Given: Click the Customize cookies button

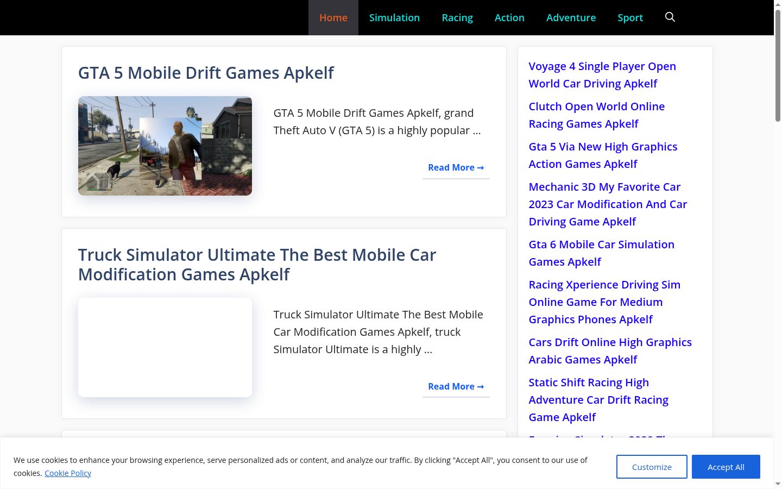Looking at the screenshot, I should [x=652, y=467].
